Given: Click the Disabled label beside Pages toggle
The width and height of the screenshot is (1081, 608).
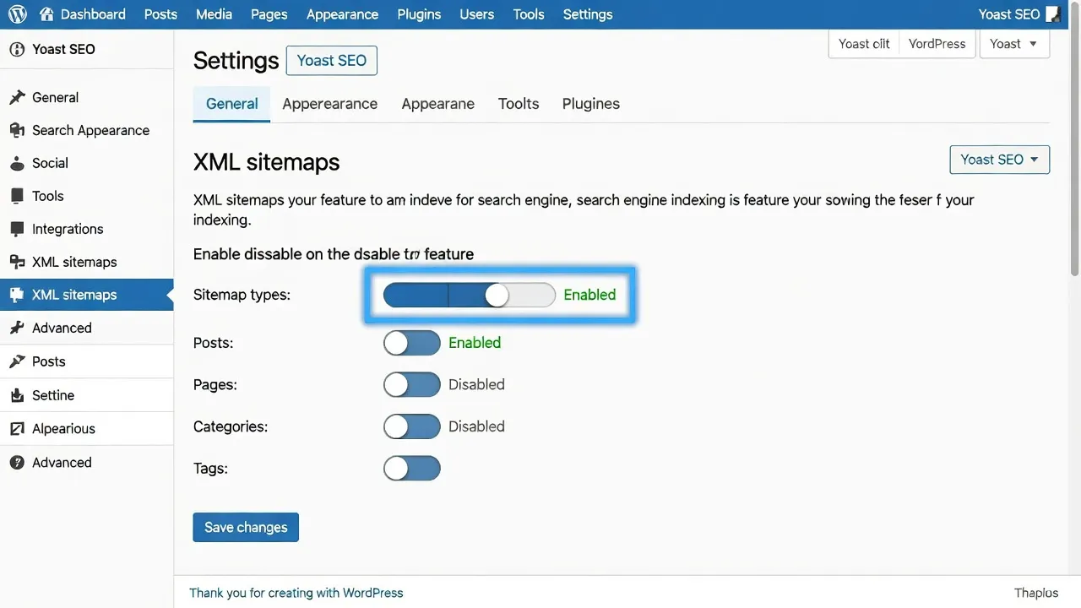Looking at the screenshot, I should (476, 384).
